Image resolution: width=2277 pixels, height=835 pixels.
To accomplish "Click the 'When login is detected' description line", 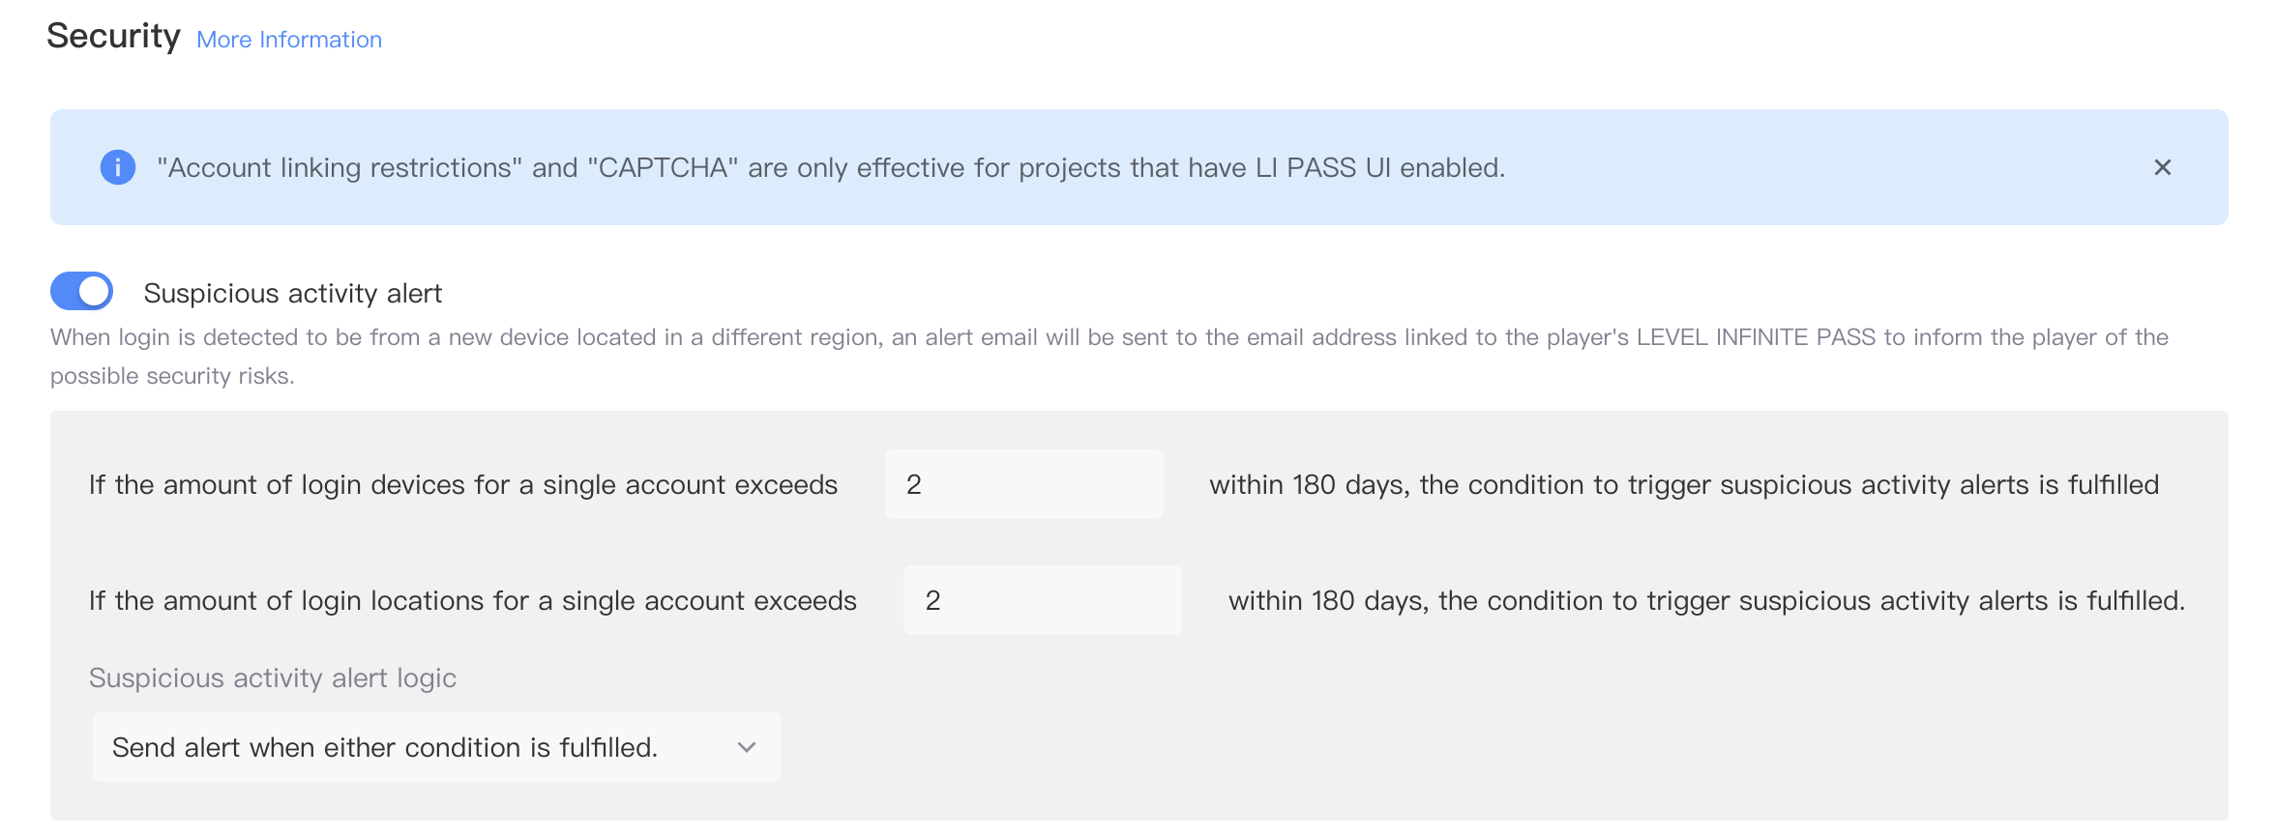I will (x=774, y=337).
